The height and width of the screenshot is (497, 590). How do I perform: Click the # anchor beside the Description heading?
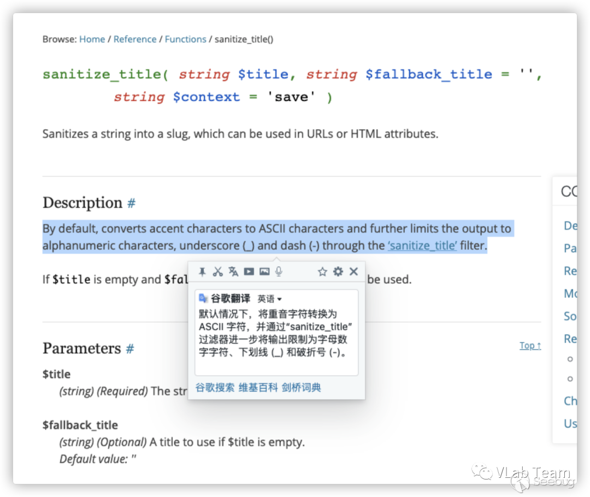pos(131,203)
